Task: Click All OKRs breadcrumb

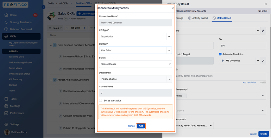Action: 64,3
